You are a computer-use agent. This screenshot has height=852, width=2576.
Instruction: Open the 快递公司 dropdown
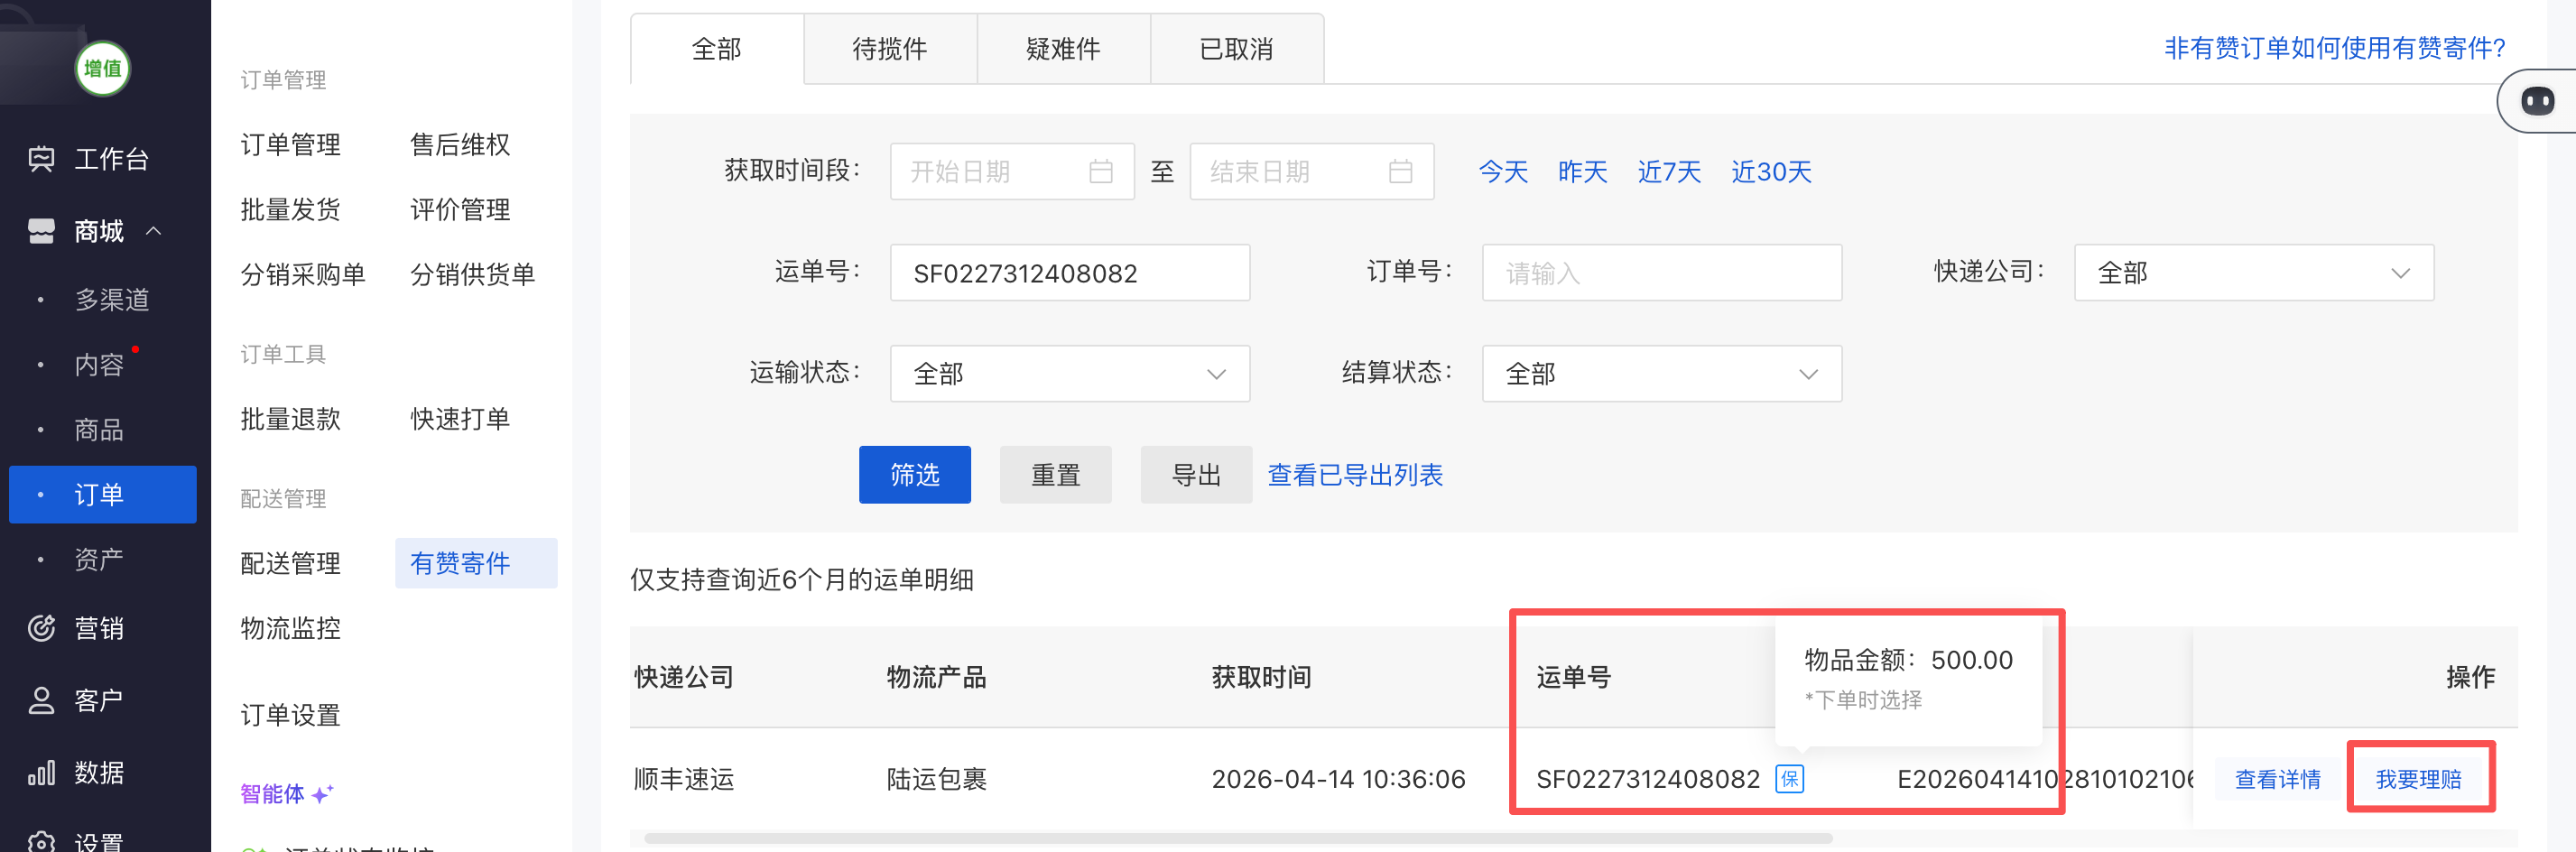click(2253, 273)
